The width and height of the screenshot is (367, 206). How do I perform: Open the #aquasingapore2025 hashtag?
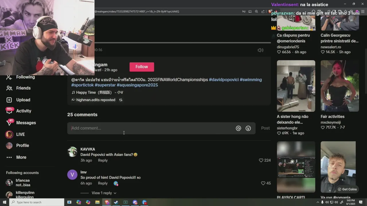coord(137,85)
